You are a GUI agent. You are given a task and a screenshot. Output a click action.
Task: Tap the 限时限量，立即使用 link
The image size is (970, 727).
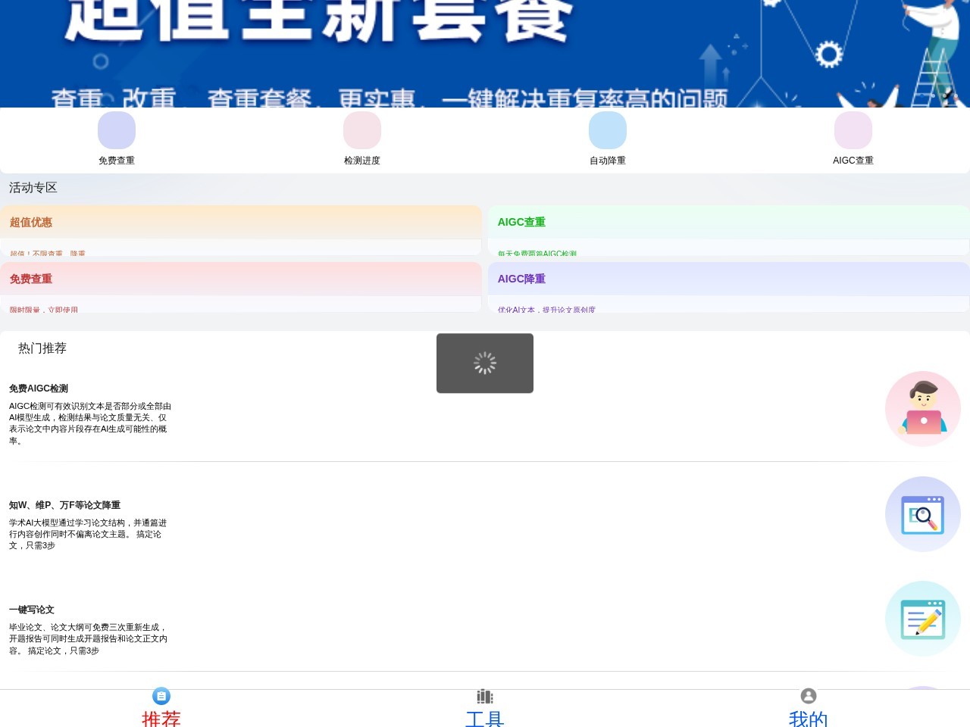[x=42, y=309]
